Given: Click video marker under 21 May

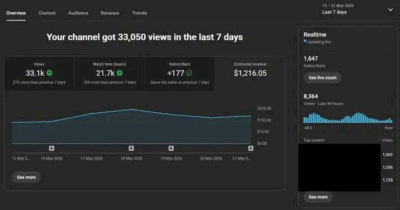Looking at the screenshot, I should (251, 148).
